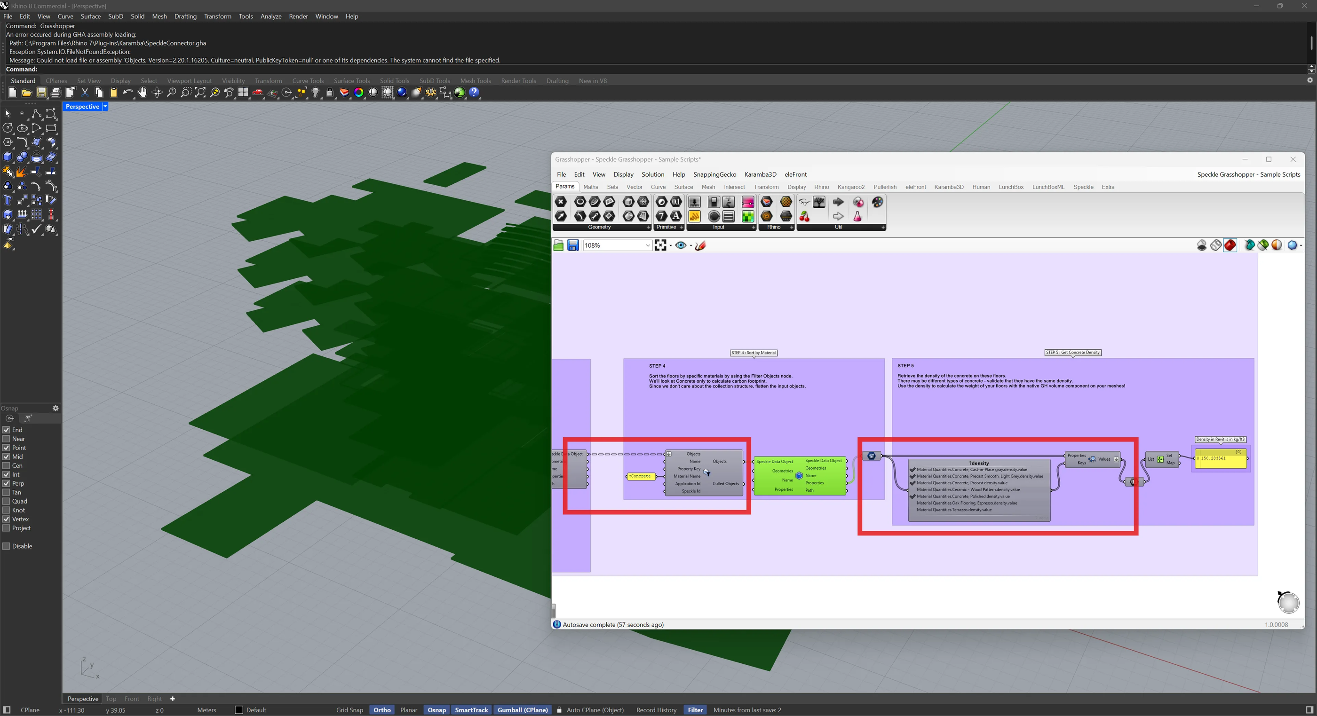Image resolution: width=1317 pixels, height=716 pixels.
Task: Click the New file icon in Rhino toolbar
Action: click(12, 93)
